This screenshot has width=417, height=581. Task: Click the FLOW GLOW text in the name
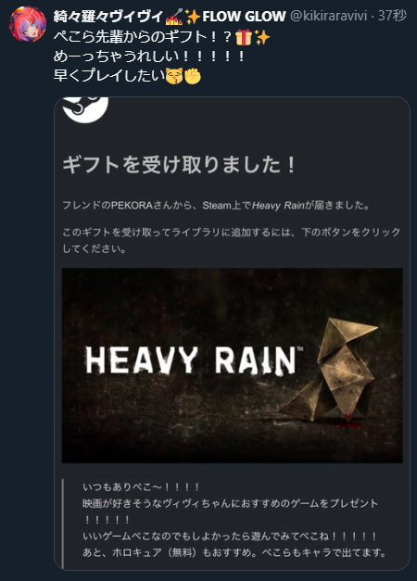click(245, 17)
